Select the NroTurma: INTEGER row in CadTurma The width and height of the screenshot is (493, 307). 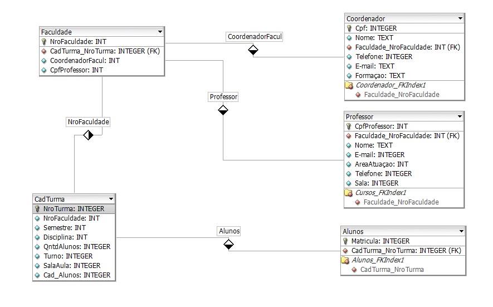tap(74, 209)
